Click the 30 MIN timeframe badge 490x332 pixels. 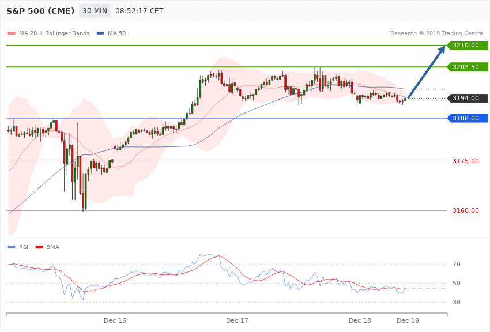click(95, 11)
